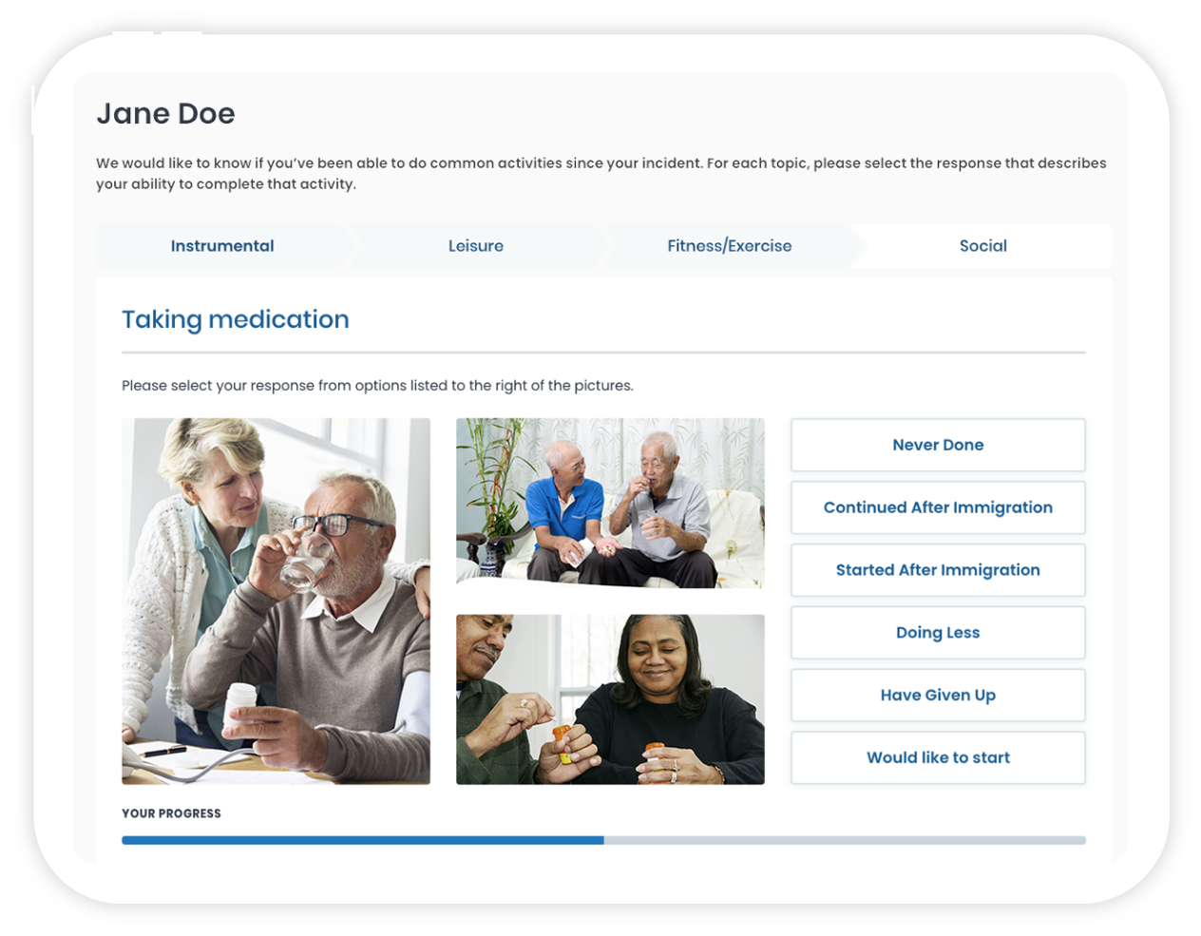The width and height of the screenshot is (1201, 936).
Task: Click the YOUR PROGRESS label
Action: (171, 813)
